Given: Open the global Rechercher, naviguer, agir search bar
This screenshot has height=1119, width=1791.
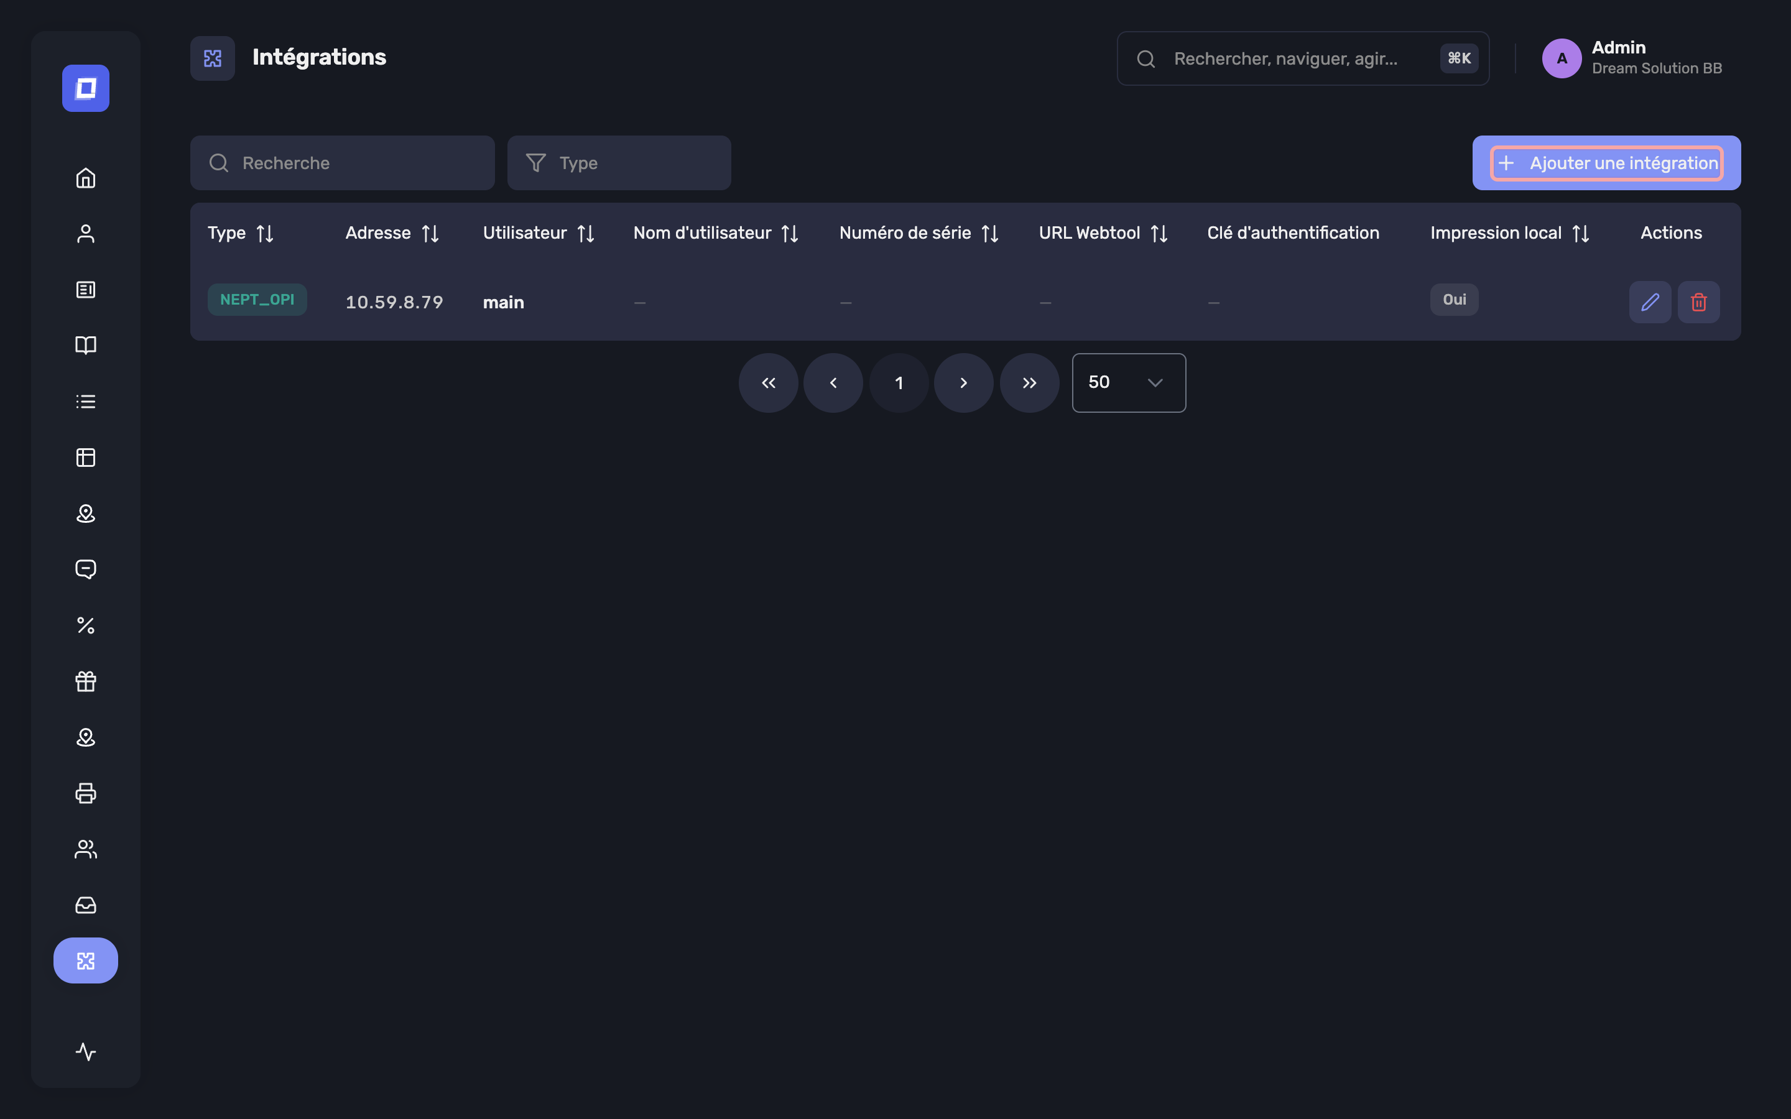Looking at the screenshot, I should 1303,58.
